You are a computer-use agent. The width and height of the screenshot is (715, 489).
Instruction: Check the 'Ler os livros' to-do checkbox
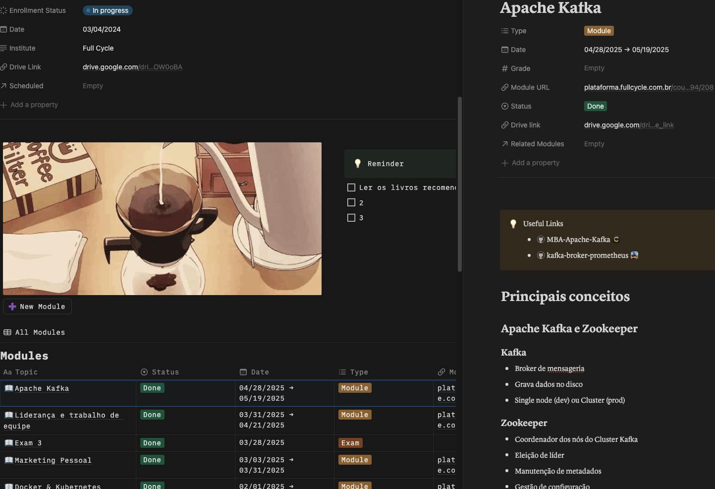pos(351,187)
